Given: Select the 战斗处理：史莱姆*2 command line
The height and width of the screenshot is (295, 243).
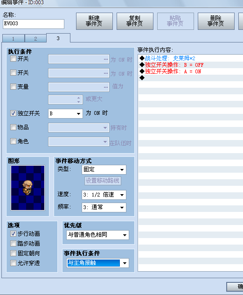Looking at the screenshot, I should click(x=191, y=58).
